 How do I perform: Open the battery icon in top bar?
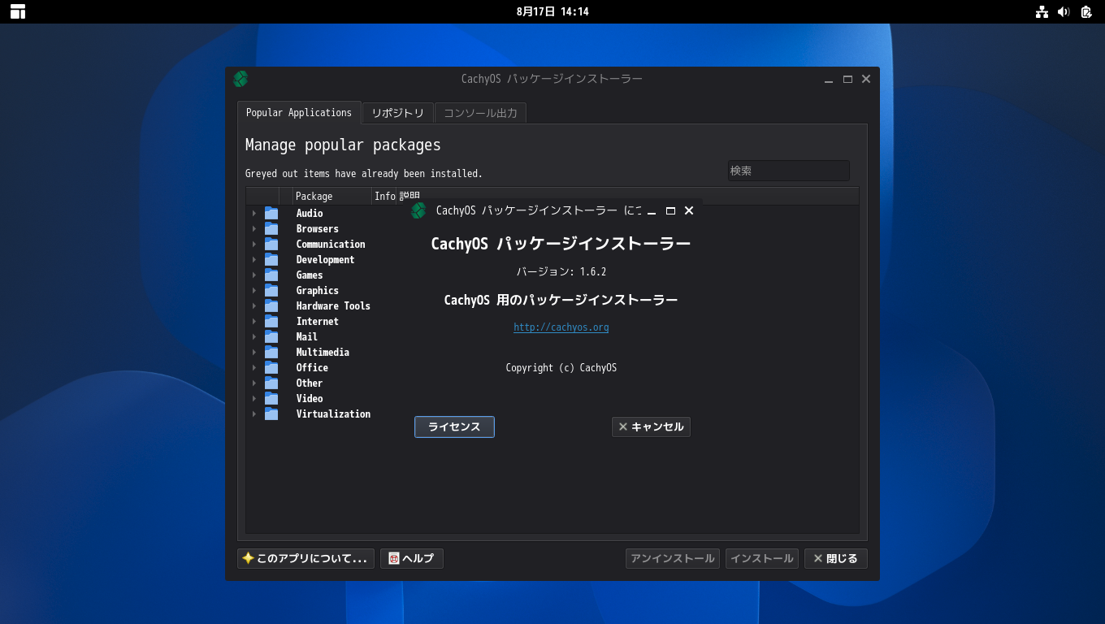pyautogui.click(x=1086, y=11)
